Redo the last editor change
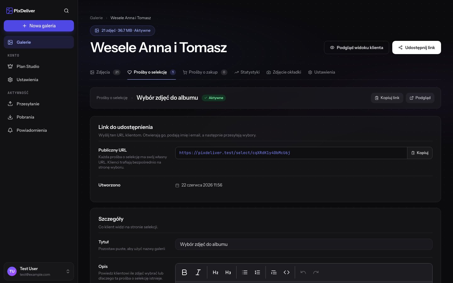 pyautogui.click(x=316, y=272)
